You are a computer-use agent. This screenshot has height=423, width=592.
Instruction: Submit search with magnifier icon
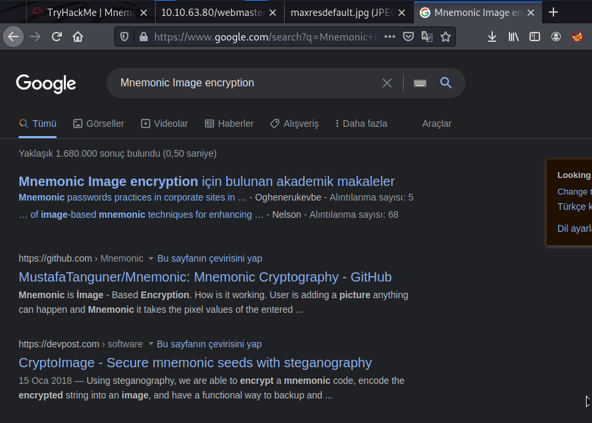[446, 82]
